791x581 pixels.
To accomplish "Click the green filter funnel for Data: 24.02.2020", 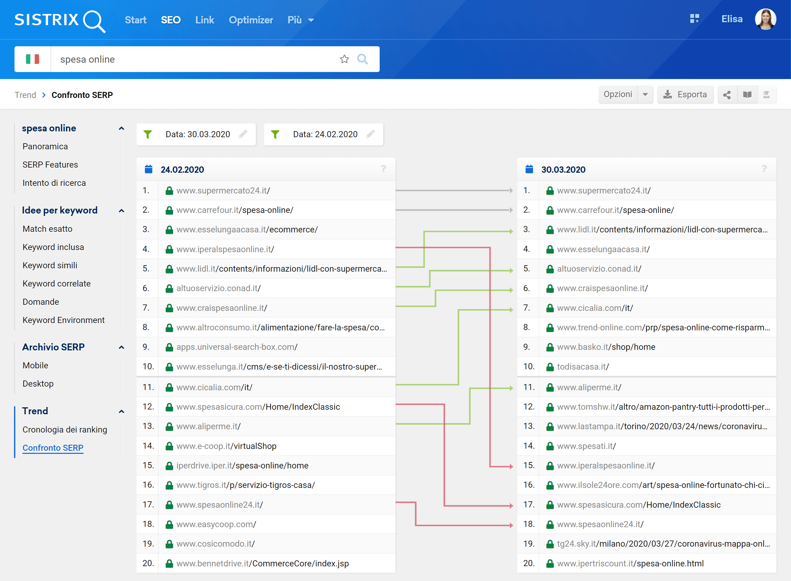I will [x=275, y=134].
